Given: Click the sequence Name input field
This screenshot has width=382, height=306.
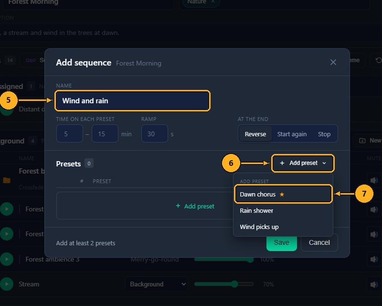Looking at the screenshot, I should point(132,100).
